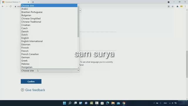Pick German from the language list
The width and height of the screenshot is (188, 106).
click(x=49, y=57)
